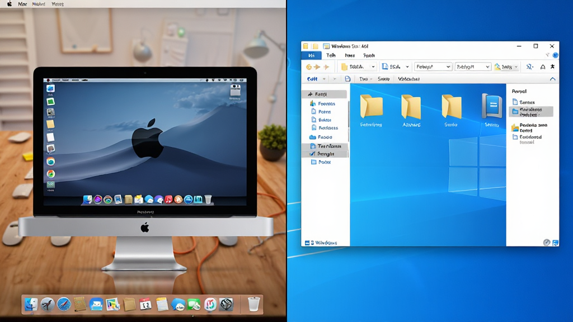The width and height of the screenshot is (573, 322).
Task: Open the blue device icon in the file pane
Action: [x=492, y=106]
